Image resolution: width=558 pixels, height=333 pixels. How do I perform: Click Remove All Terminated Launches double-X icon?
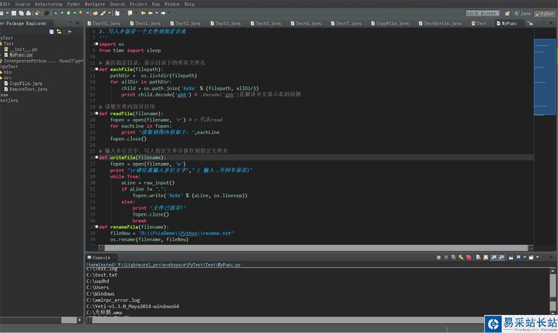pyautogui.click(x=454, y=257)
